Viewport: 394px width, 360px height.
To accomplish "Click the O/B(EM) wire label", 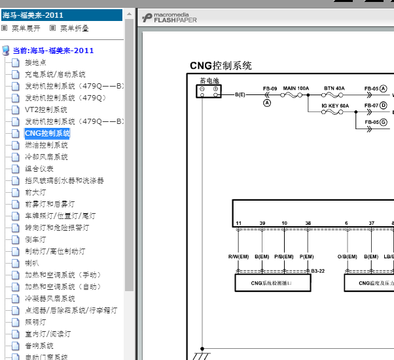I will pos(348,256).
